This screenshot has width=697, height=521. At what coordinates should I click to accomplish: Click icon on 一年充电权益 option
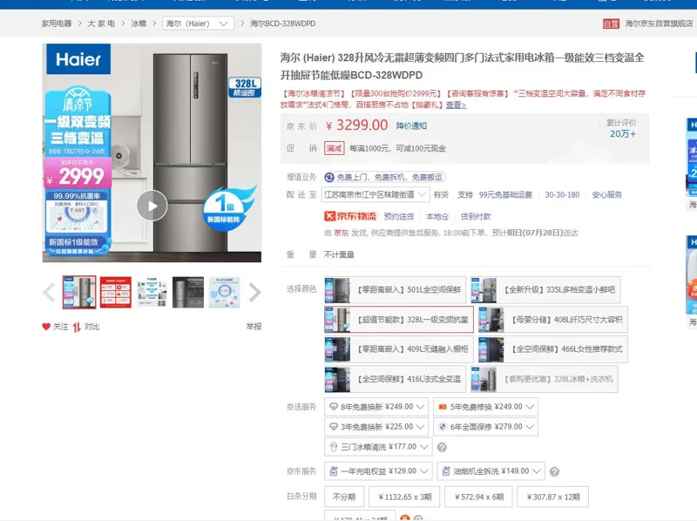pos(334,471)
